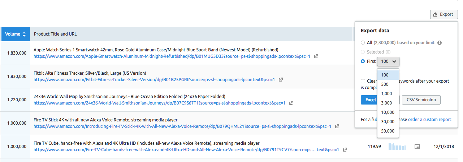
Task: Export as Excel
Action: (369, 100)
